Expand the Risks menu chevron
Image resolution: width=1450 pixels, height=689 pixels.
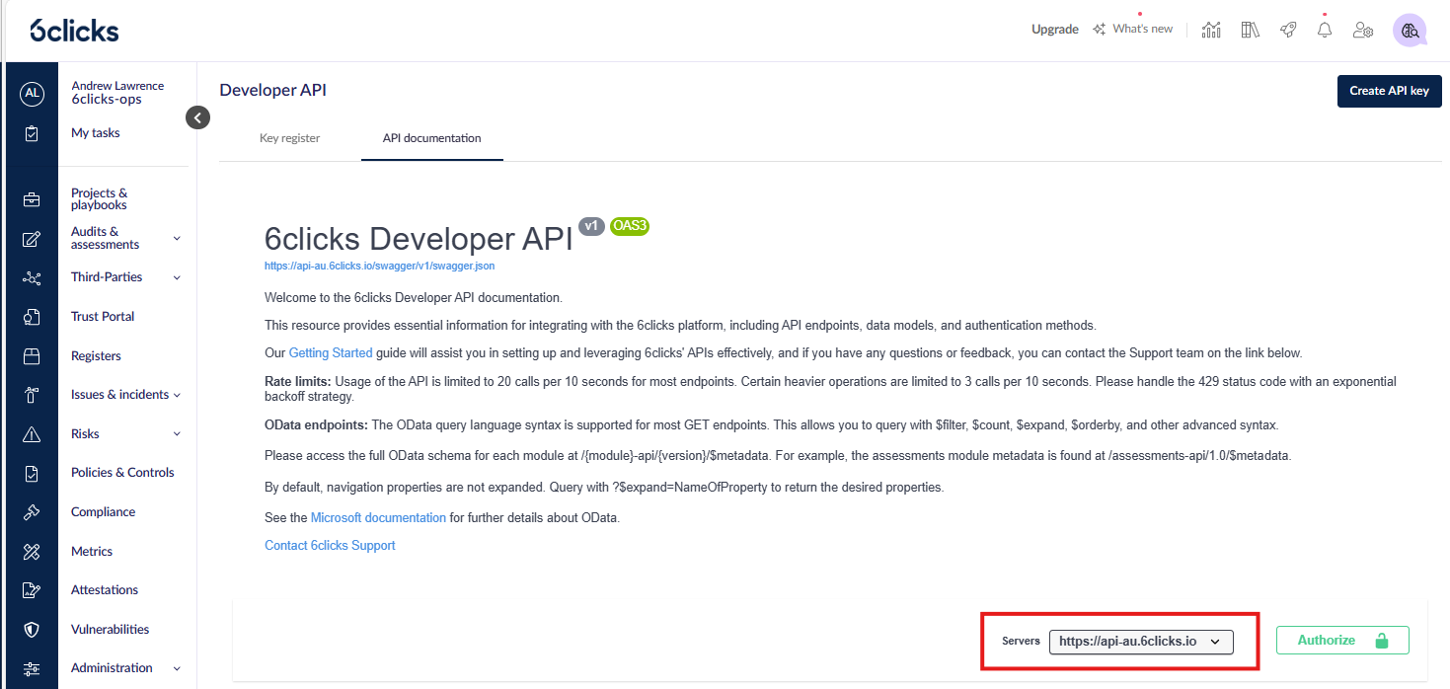(177, 434)
